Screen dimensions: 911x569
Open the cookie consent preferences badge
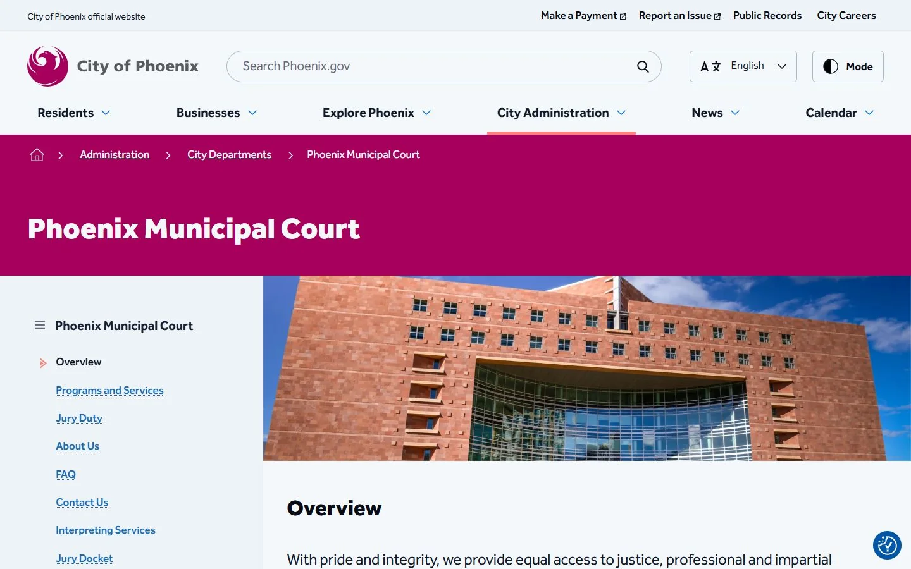pos(887,545)
